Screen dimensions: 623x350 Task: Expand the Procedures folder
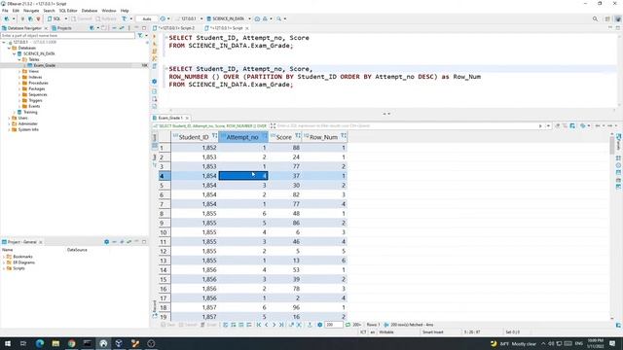[19, 83]
